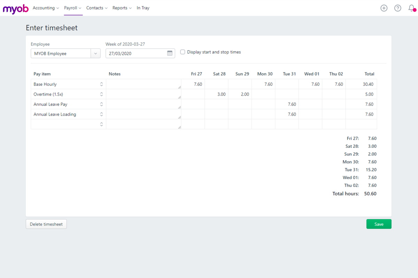
Task: Open the Accounting menu
Action: pos(46,8)
